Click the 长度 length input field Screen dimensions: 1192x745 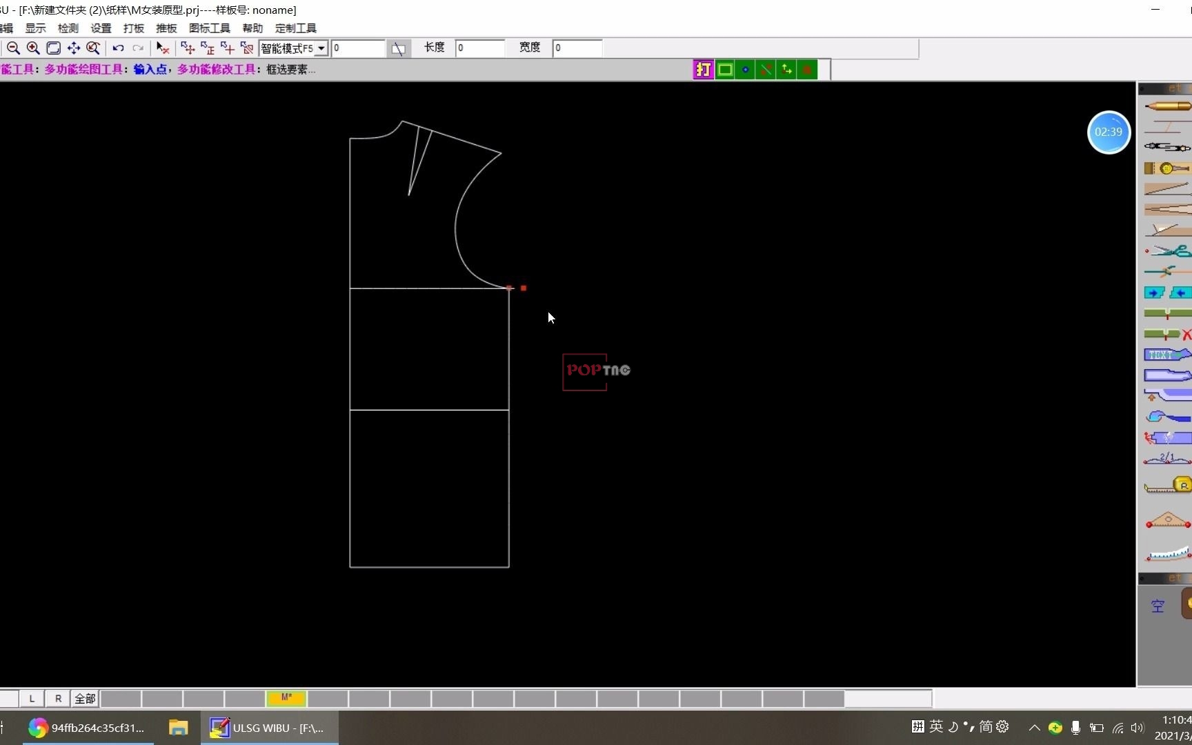(480, 48)
